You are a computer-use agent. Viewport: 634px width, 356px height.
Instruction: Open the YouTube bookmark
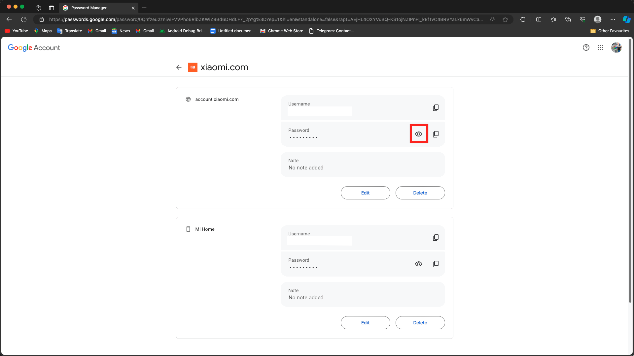17,31
